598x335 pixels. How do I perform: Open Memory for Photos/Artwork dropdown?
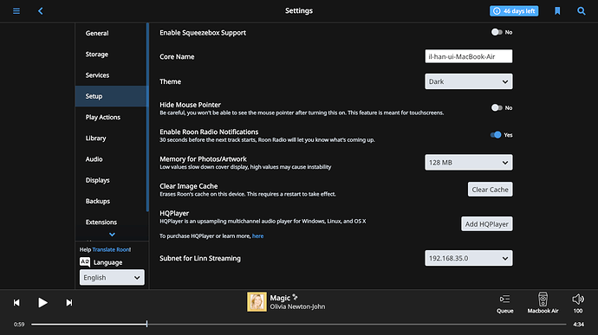coord(468,163)
